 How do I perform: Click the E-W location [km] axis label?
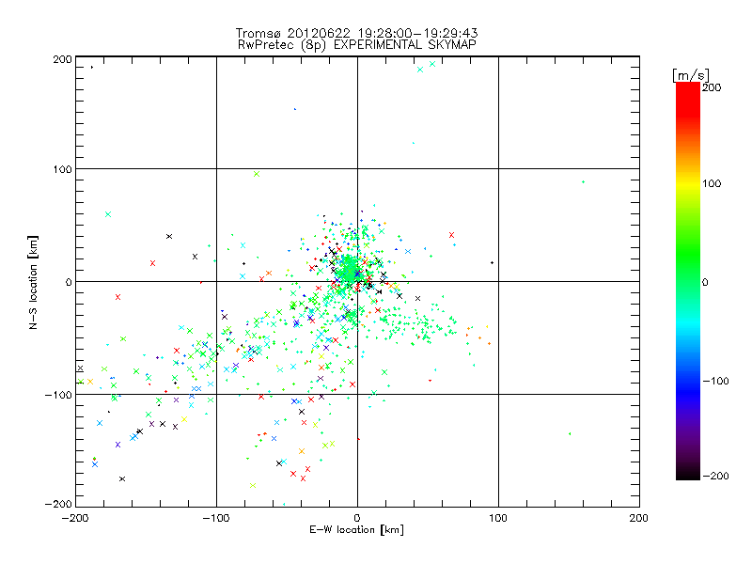356,530
